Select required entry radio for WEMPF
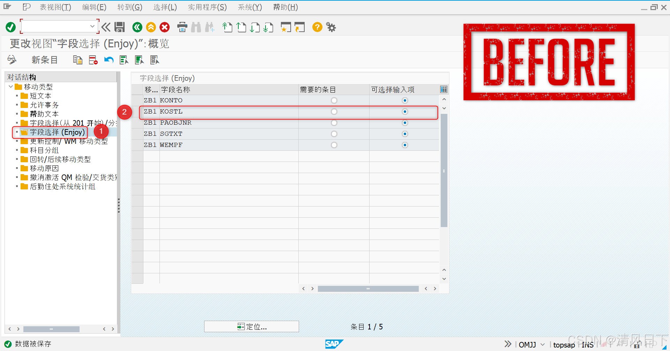 tap(334, 145)
